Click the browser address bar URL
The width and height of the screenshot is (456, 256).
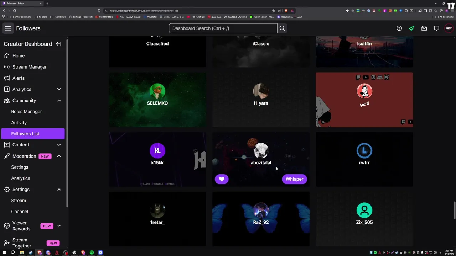(x=144, y=11)
